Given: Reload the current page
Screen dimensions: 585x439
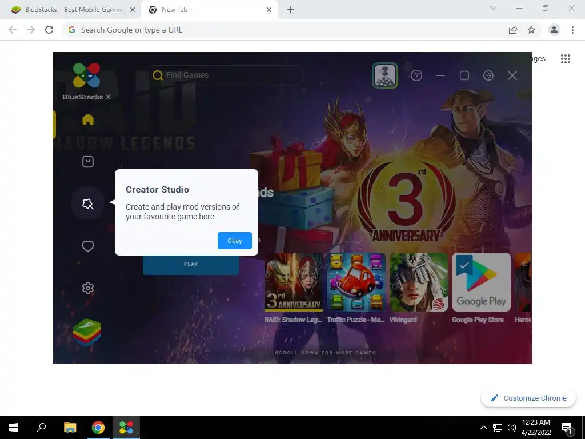Looking at the screenshot, I should coord(49,30).
